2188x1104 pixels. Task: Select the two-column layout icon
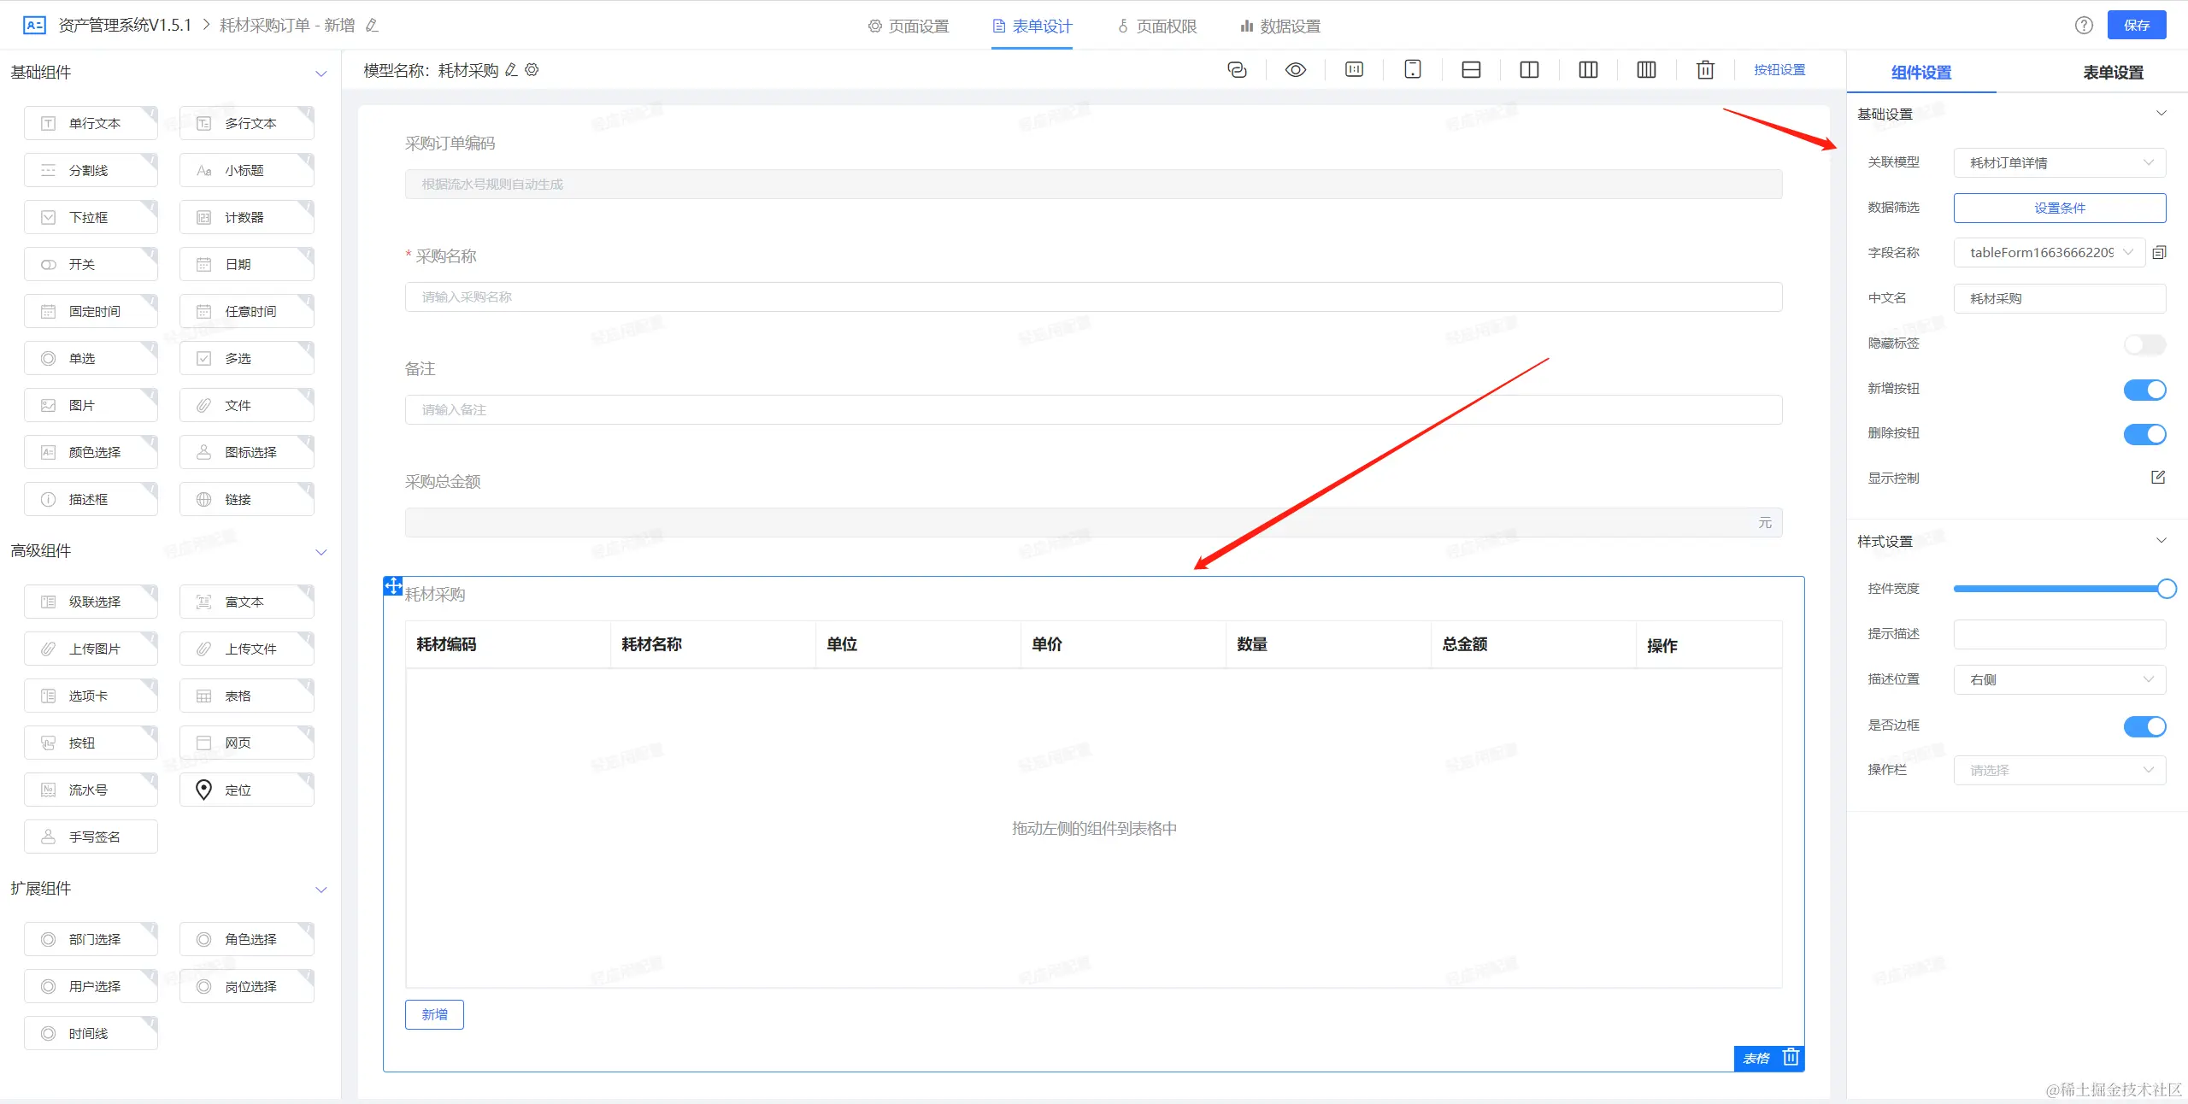pos(1529,70)
